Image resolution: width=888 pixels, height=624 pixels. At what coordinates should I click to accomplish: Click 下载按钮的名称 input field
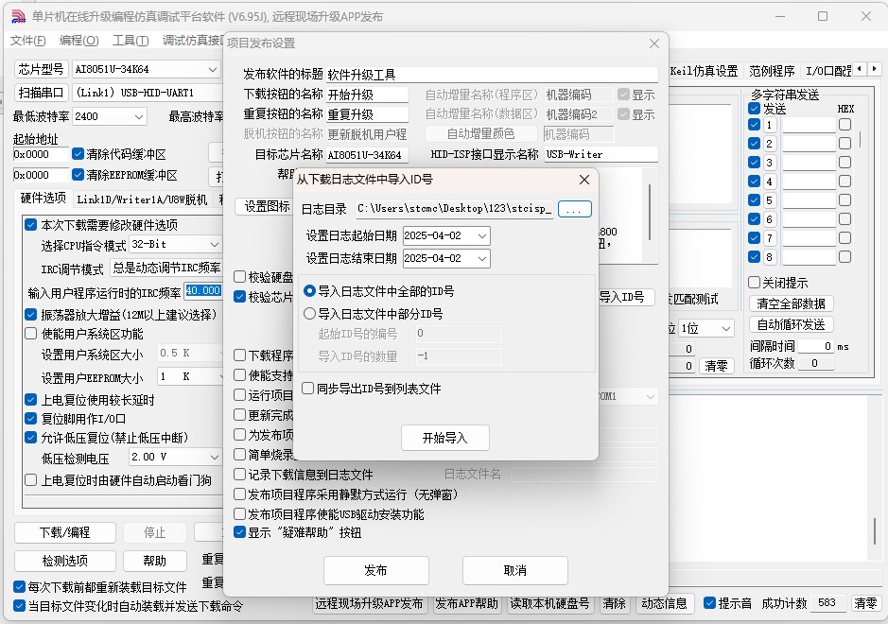point(367,95)
